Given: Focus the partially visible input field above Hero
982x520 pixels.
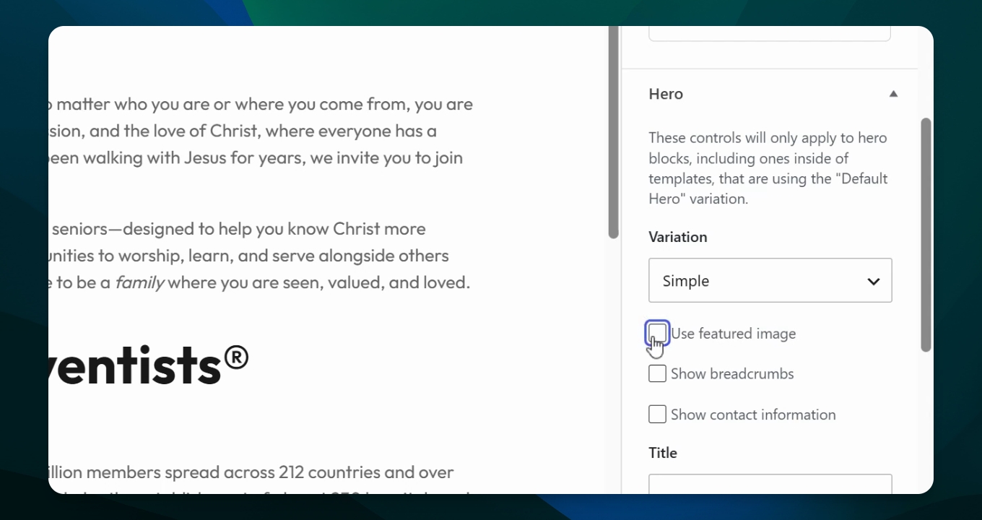Looking at the screenshot, I should tap(770, 33).
